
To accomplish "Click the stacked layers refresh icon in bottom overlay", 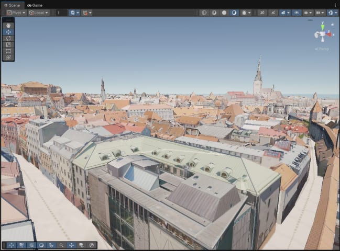I will pyautogui.click(x=81, y=245).
